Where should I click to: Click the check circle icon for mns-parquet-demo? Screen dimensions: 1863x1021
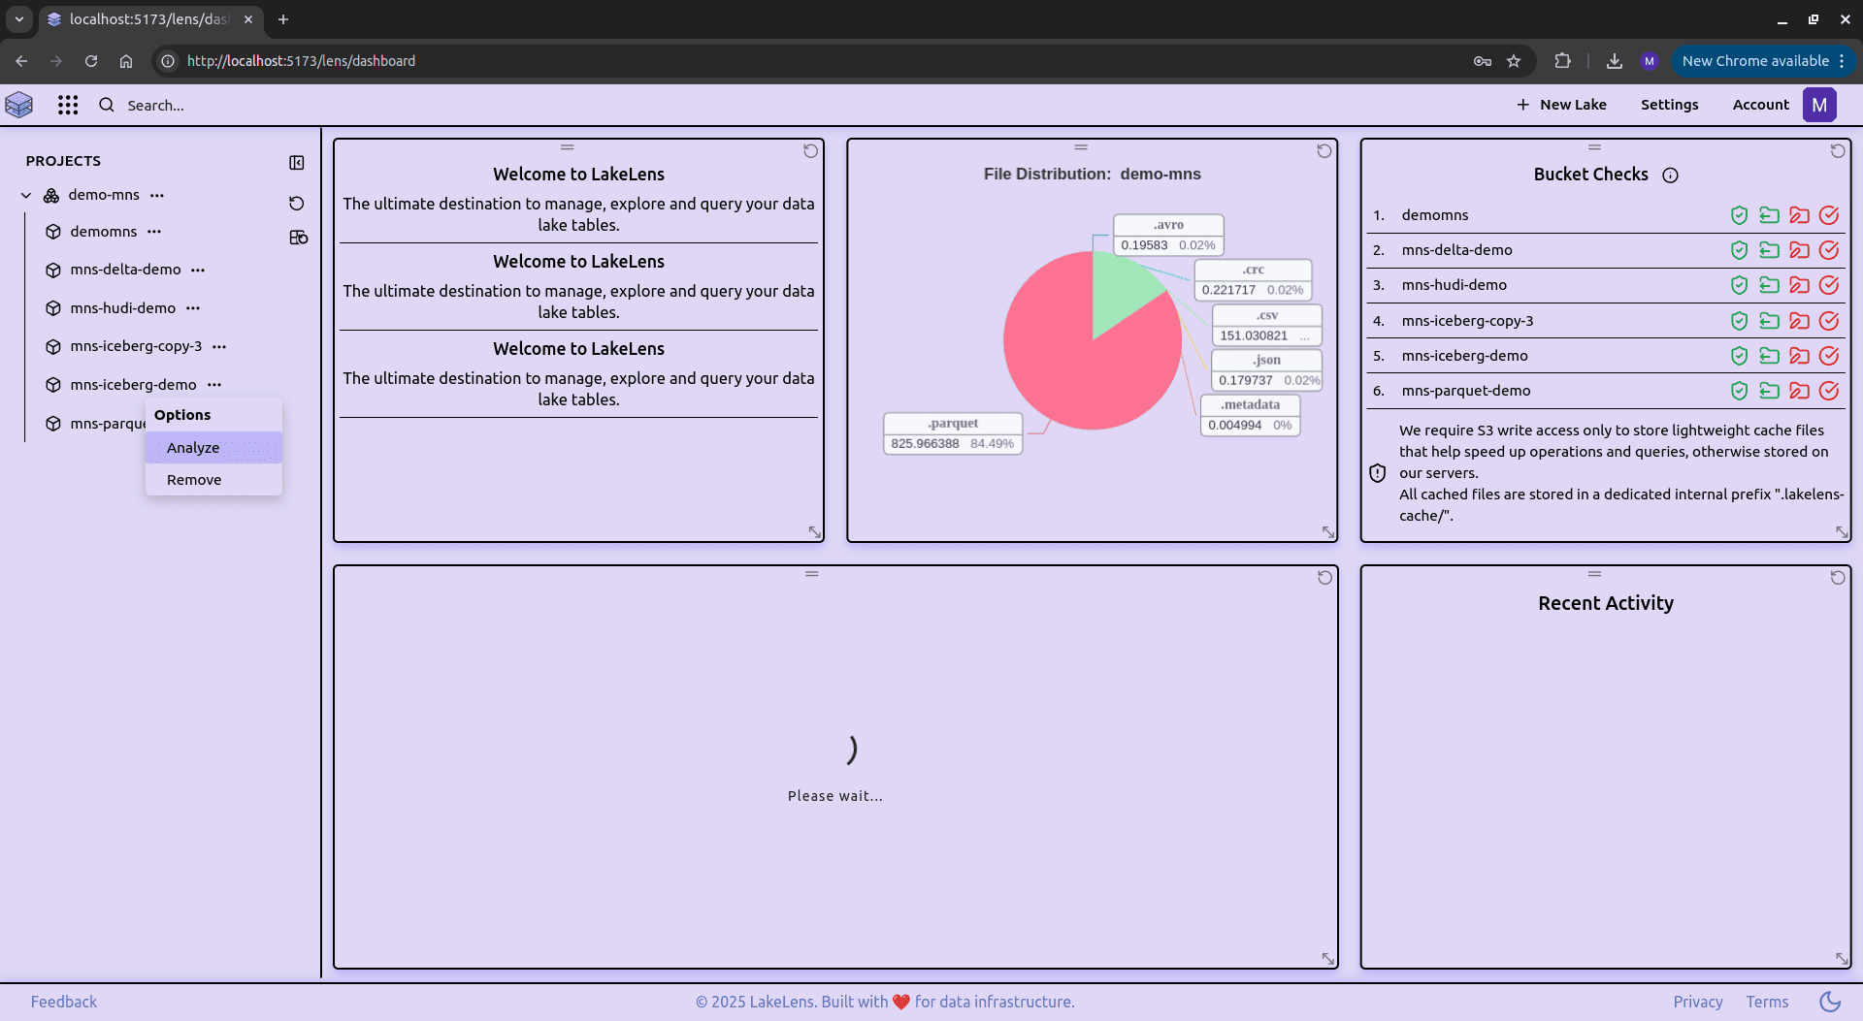(1829, 391)
